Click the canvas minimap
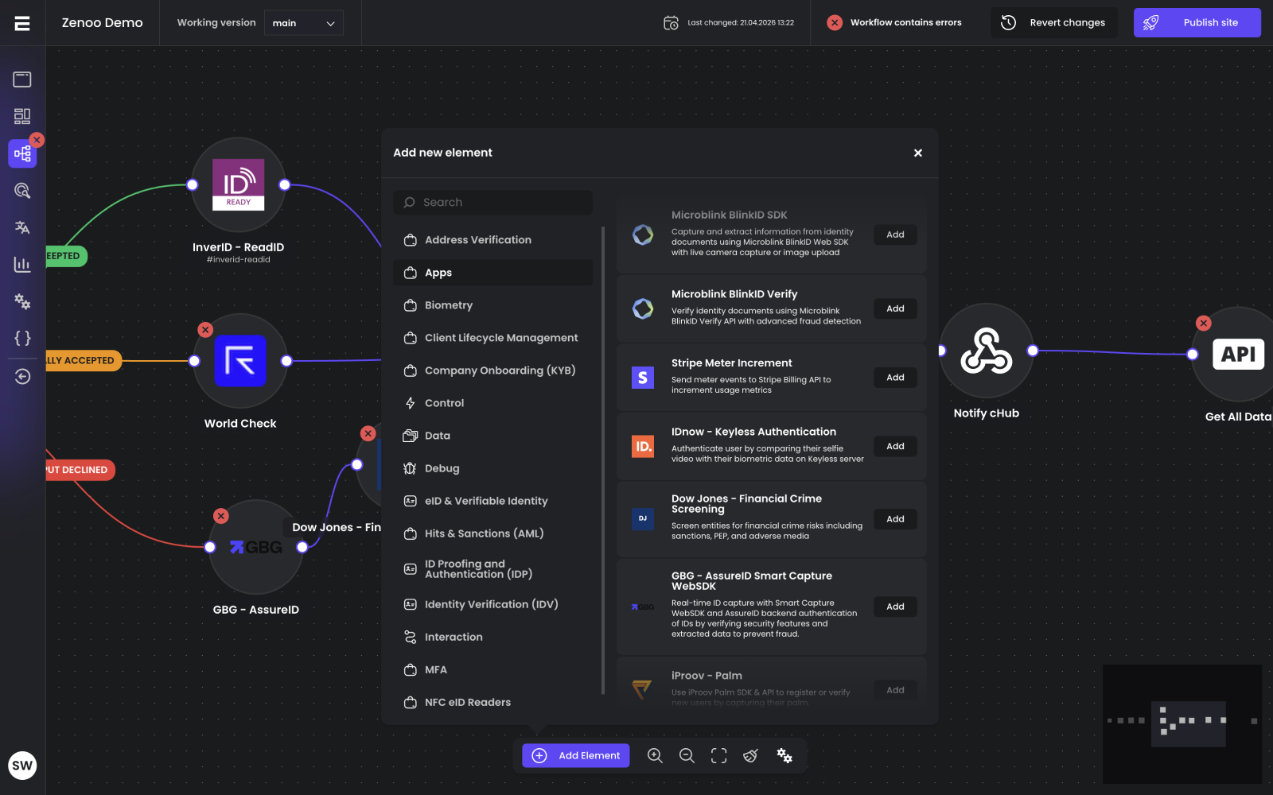The image size is (1273, 795). click(1182, 724)
